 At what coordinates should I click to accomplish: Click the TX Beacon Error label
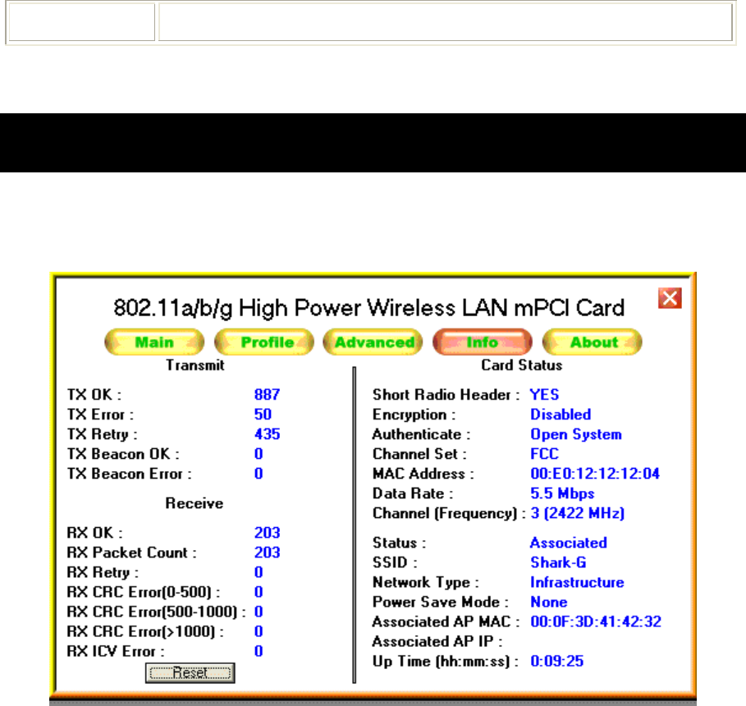pos(130,474)
